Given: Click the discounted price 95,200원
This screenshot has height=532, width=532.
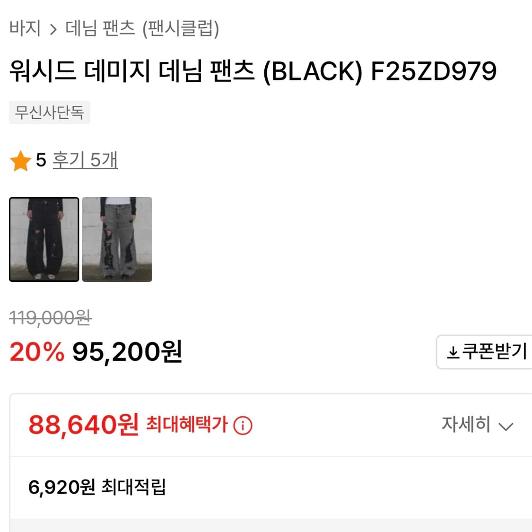Looking at the screenshot, I should tap(126, 351).
